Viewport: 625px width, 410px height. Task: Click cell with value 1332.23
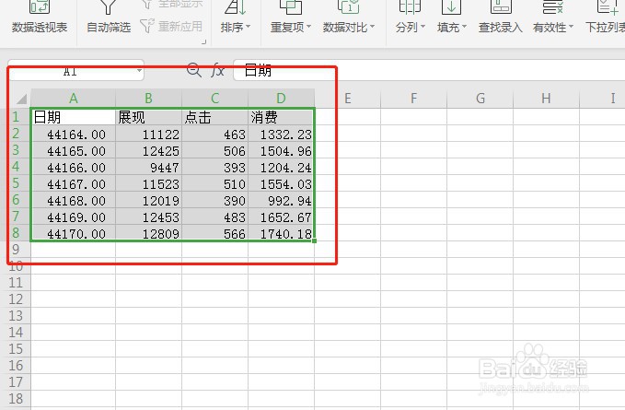click(x=281, y=134)
